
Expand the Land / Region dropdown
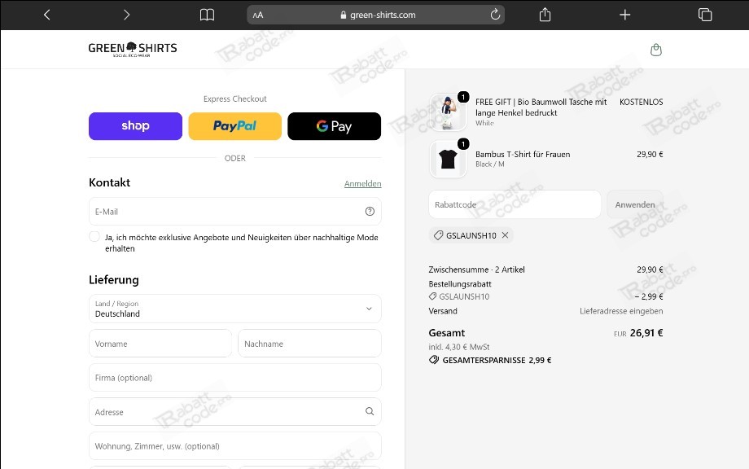click(235, 309)
